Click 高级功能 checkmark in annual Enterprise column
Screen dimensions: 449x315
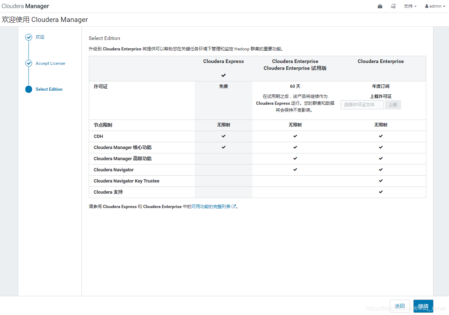(381, 158)
